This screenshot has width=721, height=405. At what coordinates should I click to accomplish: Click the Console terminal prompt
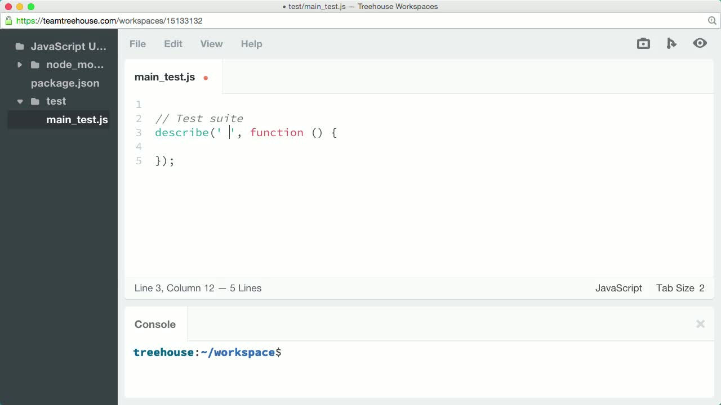point(207,352)
